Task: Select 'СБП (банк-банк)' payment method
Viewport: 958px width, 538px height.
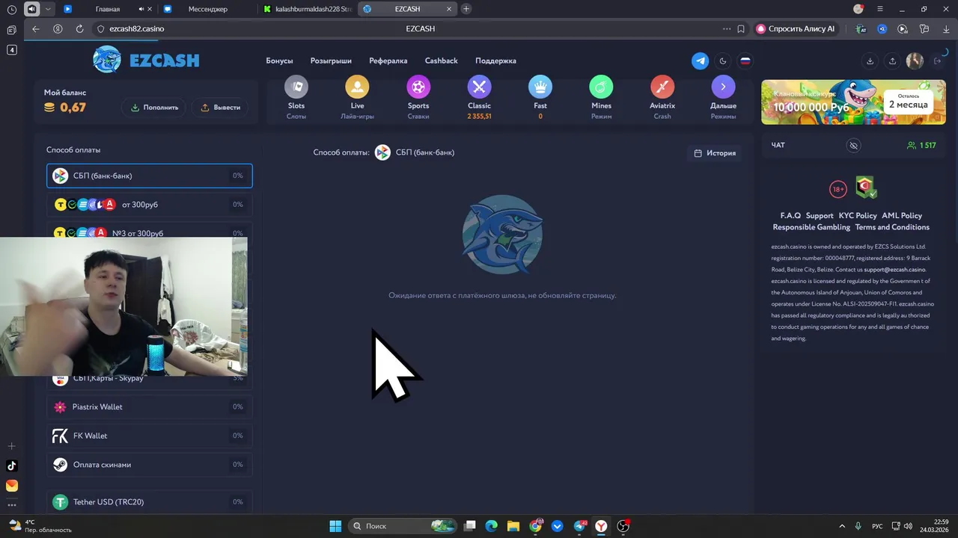Action: pos(150,176)
